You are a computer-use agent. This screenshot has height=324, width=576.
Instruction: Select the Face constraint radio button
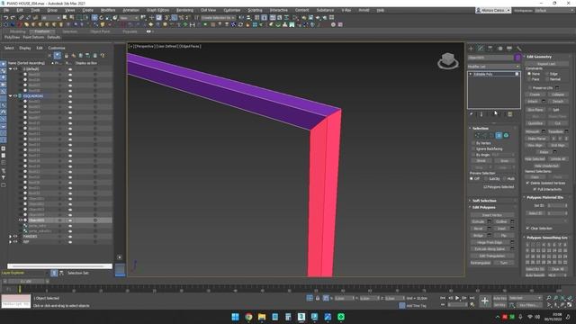point(529,79)
